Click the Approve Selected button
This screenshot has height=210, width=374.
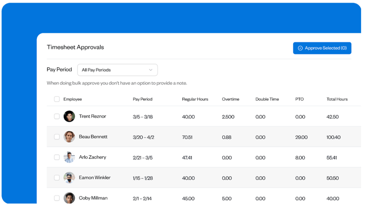(x=322, y=48)
